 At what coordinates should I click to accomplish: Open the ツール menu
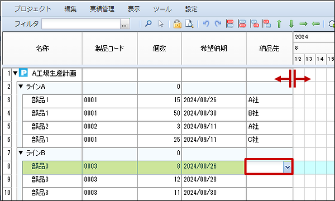point(162,9)
